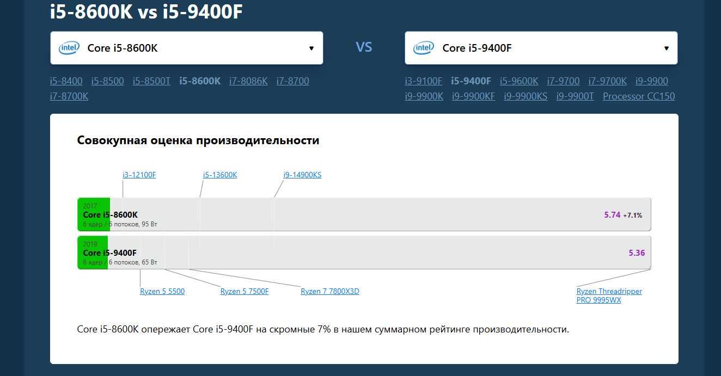This screenshot has width=721, height=376.
Task: Follow the Ryzen 5 7500F chart link
Action: 245,291
